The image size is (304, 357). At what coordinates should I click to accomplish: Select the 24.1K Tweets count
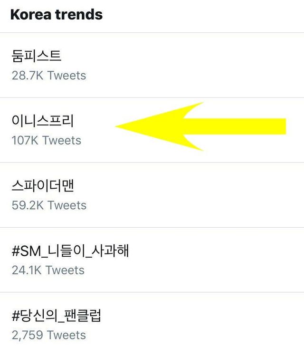tap(48, 270)
